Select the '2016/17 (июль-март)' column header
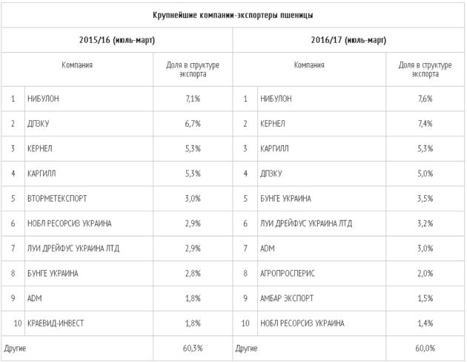 pyautogui.click(x=348, y=40)
